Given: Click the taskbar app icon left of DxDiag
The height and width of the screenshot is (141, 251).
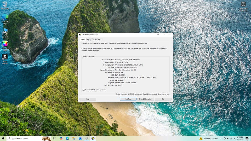Looking at the screenshot, I should point(87,138).
